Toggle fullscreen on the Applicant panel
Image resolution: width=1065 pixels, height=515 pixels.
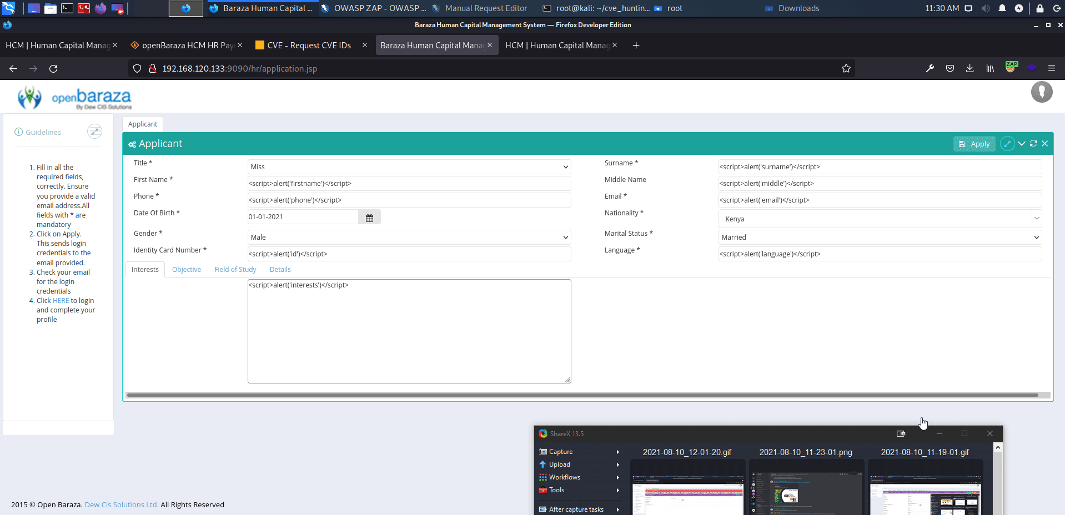(1007, 144)
